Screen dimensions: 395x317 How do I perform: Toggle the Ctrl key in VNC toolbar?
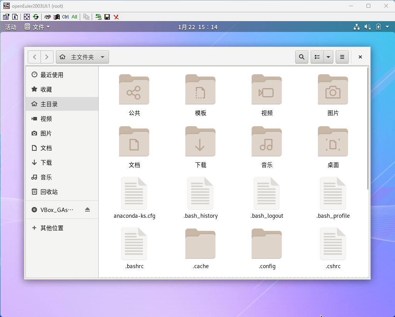pyautogui.click(x=65, y=17)
